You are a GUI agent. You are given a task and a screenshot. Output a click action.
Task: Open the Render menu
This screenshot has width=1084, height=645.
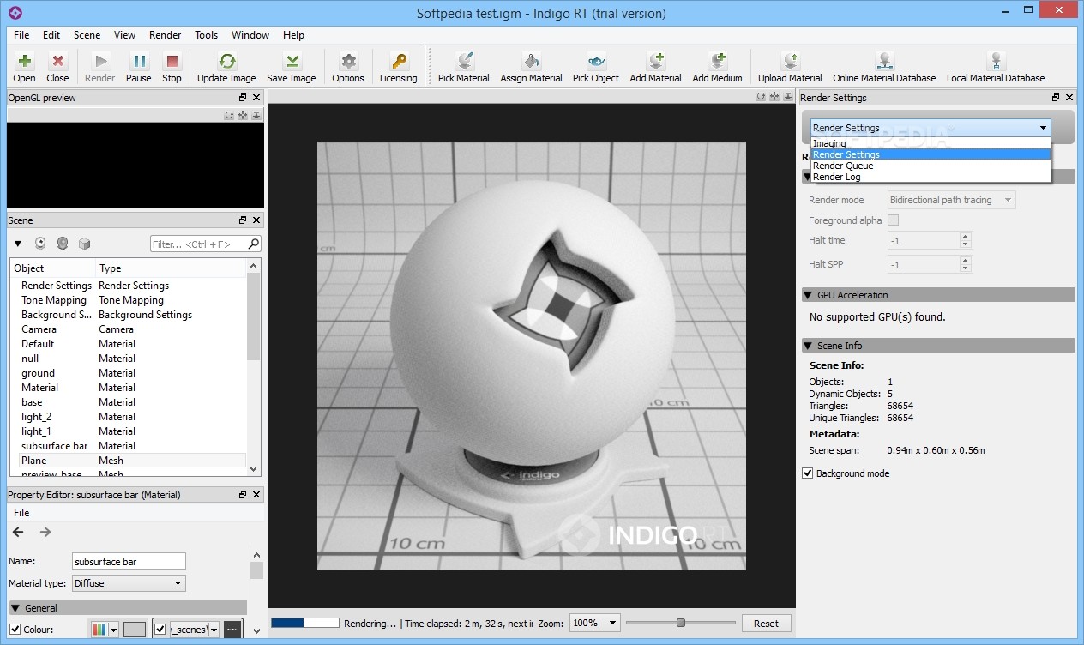point(165,35)
